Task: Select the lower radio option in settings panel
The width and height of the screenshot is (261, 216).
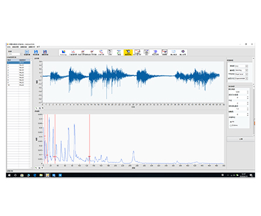Action: 231,125
